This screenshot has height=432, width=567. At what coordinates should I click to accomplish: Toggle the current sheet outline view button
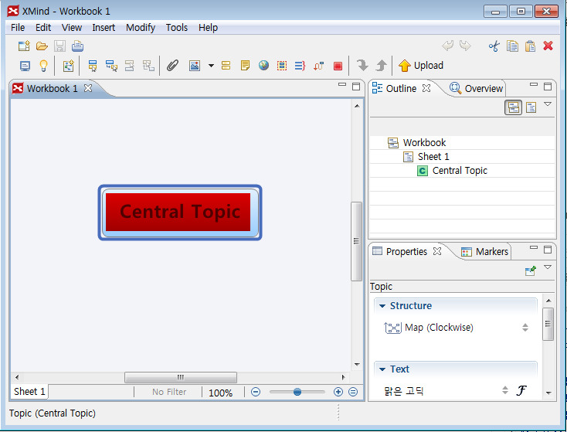[531, 107]
